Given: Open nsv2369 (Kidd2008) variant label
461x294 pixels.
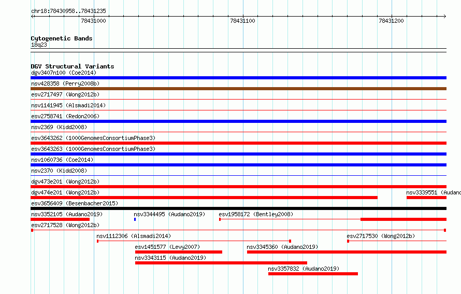Looking at the screenshot, I should pos(59,127).
